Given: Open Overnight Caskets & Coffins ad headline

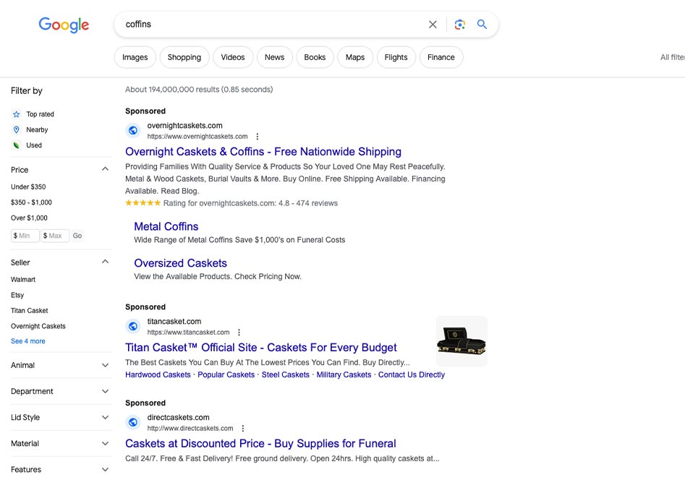Looking at the screenshot, I should click(263, 152).
